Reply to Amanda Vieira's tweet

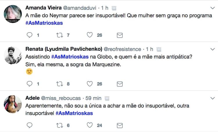pyautogui.click(x=29, y=35)
